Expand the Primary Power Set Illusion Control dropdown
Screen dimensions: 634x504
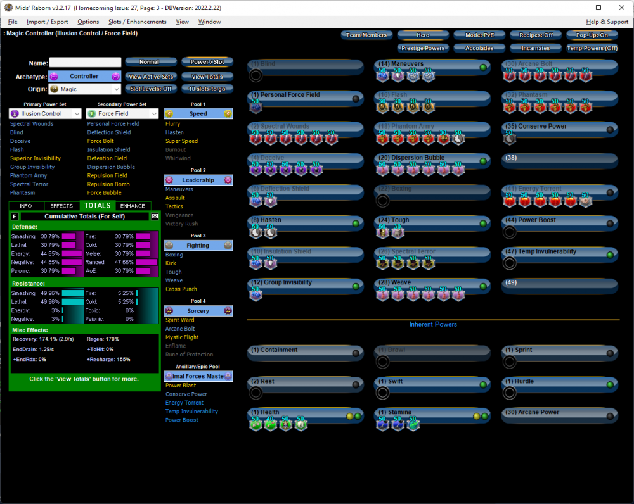click(x=45, y=114)
